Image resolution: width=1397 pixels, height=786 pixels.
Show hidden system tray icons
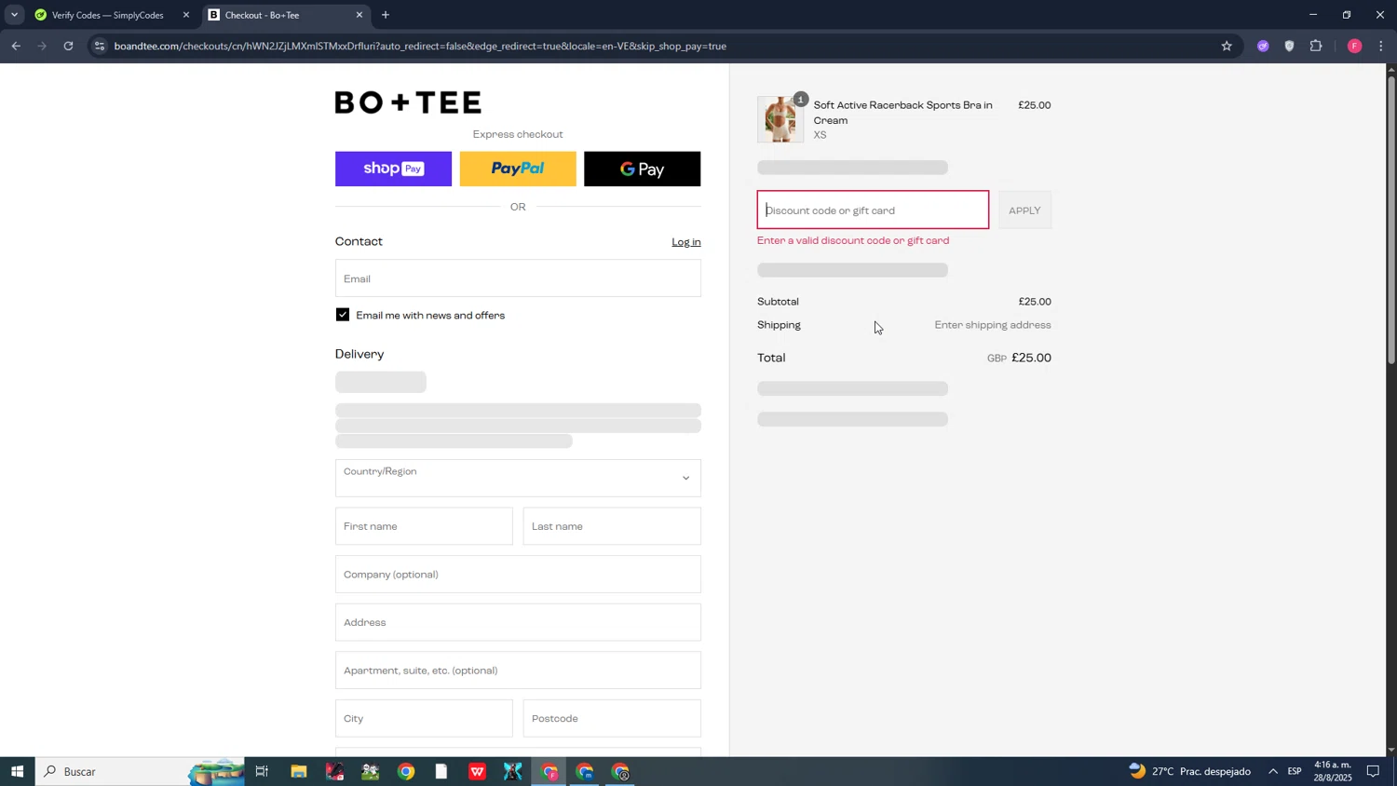1272,772
